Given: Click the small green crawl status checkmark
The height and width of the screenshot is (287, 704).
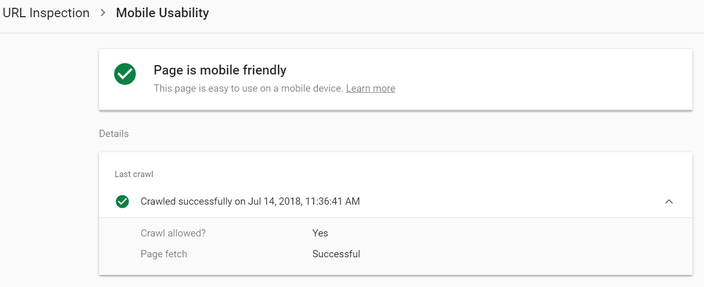Looking at the screenshot, I should 122,201.
